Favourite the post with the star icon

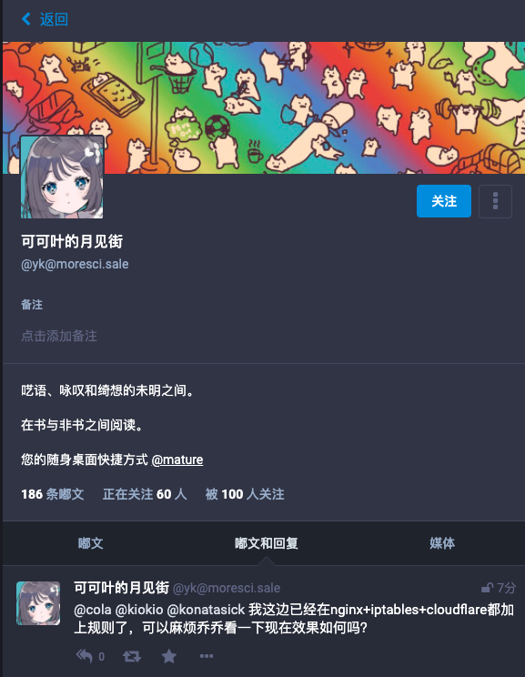point(169,656)
